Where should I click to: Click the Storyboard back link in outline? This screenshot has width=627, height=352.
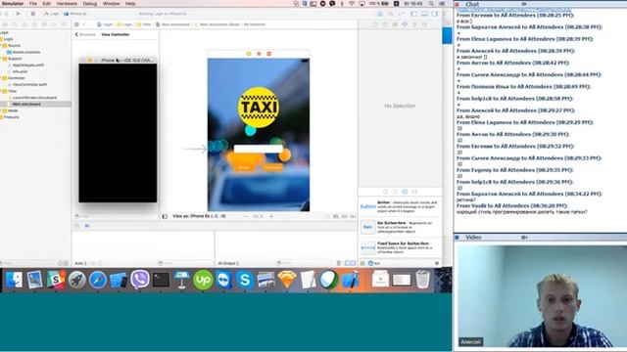point(85,35)
